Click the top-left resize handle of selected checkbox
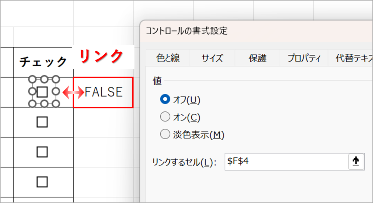Screen dimensions: 373x203 [x=32, y=79]
